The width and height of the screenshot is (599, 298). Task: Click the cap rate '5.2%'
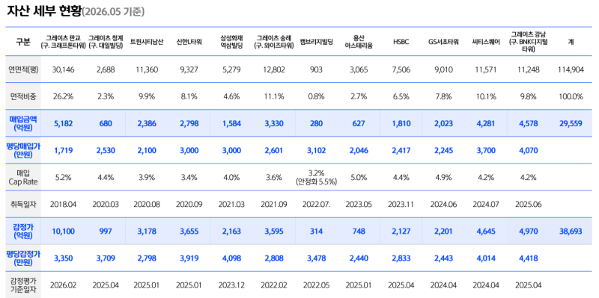pos(64,177)
